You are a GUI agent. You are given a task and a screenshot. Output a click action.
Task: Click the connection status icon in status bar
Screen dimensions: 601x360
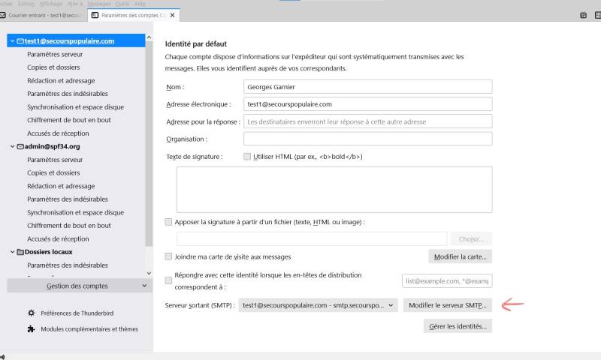click(2, 357)
